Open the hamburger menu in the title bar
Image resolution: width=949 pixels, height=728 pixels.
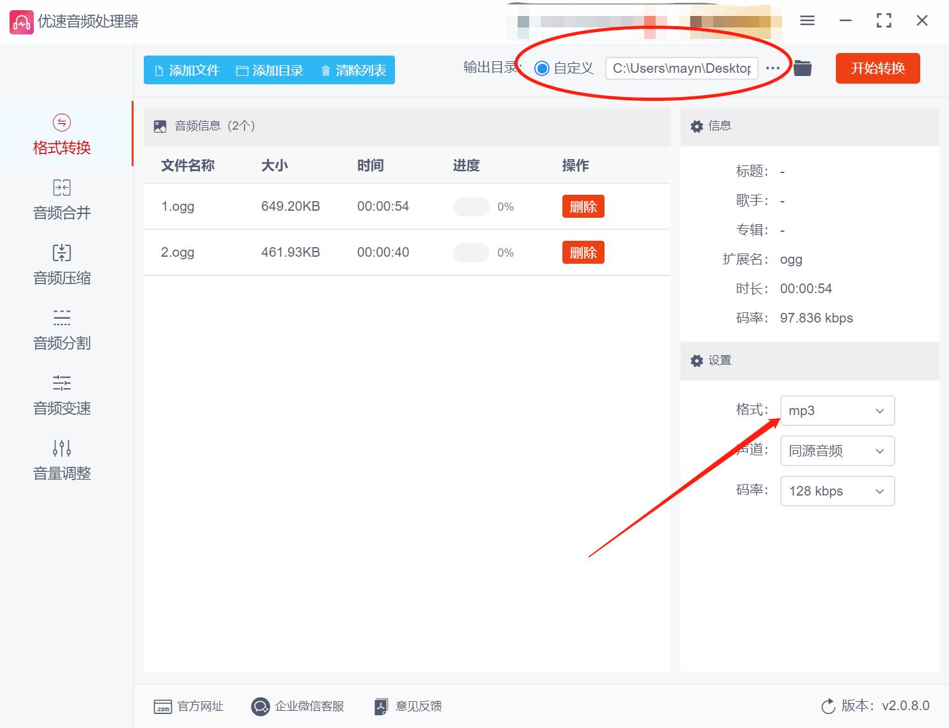(x=806, y=20)
